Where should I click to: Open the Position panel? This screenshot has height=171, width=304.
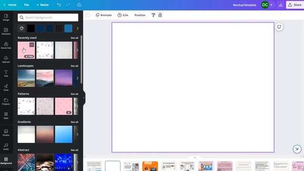click(x=140, y=15)
